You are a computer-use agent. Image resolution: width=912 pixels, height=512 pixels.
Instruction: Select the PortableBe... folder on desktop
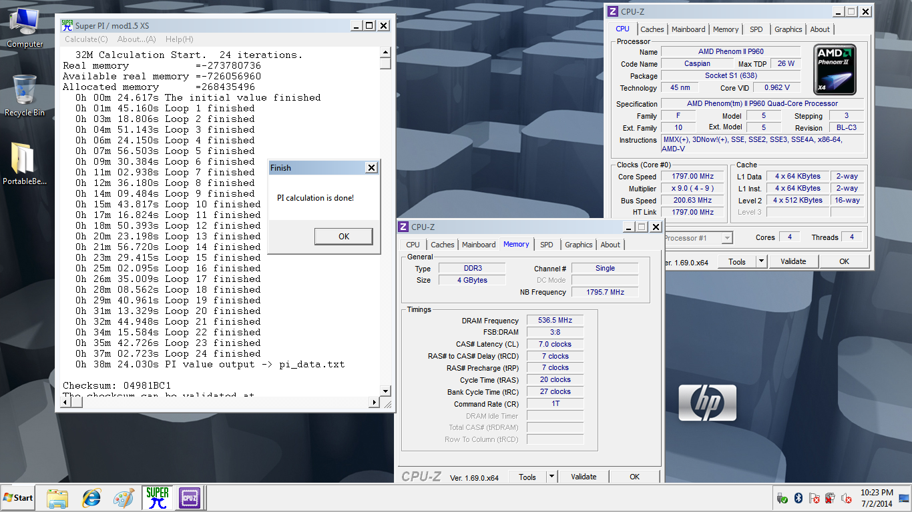(x=25, y=163)
